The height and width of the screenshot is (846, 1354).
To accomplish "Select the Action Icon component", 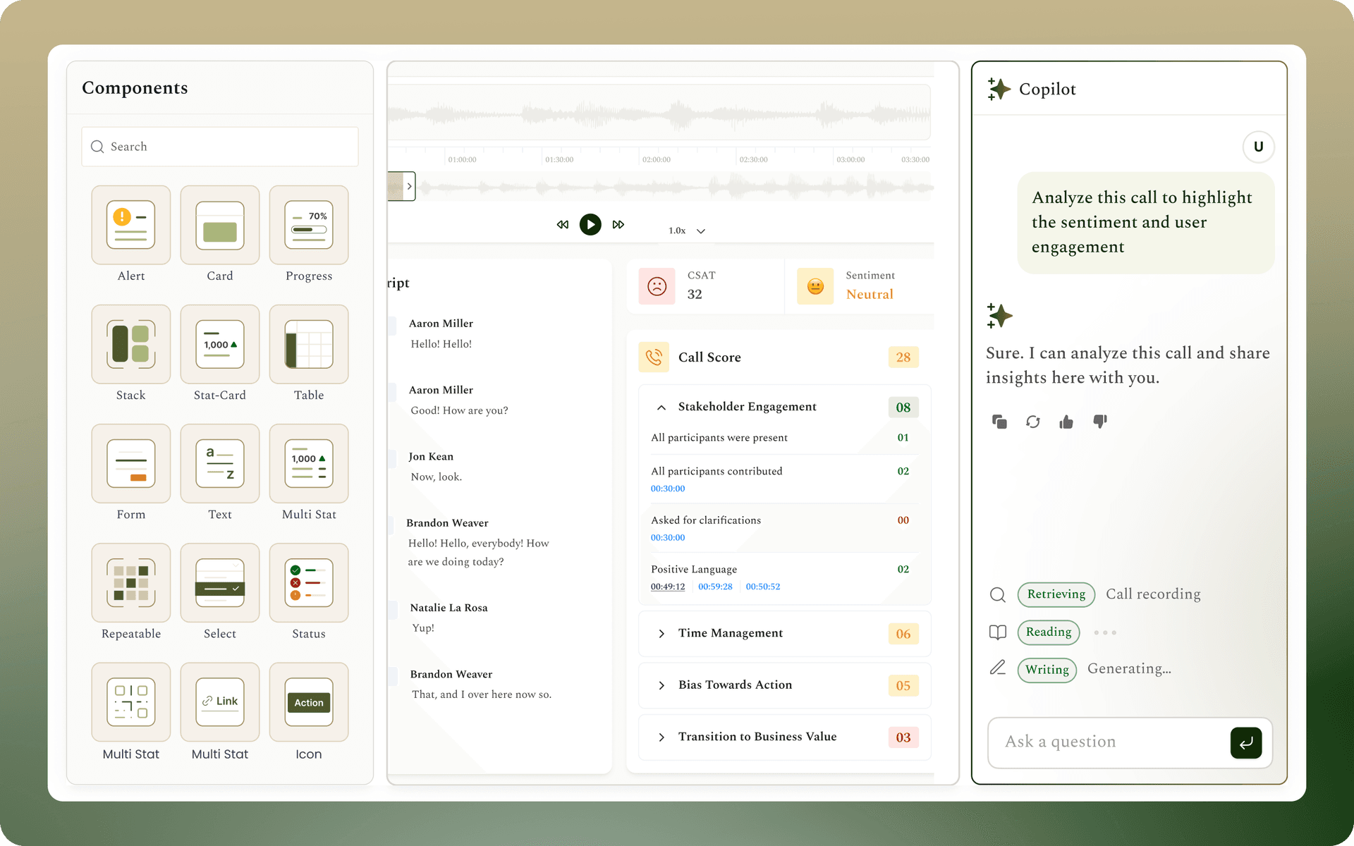I will coord(309,701).
